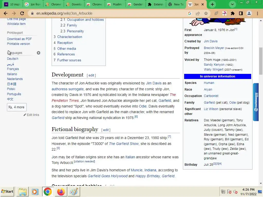This screenshot has height=197, width=263.
Task: Edit the Fictional biography section
Action: pos(106,130)
